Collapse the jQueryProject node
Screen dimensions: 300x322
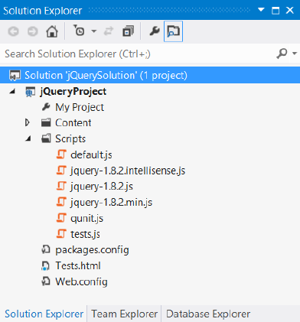(x=12, y=91)
